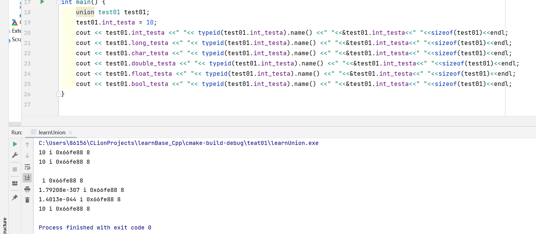Click the Run: panel label

(17, 132)
